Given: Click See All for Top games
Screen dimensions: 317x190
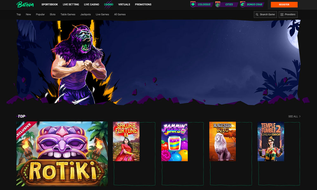Looking at the screenshot, I should (294, 116).
